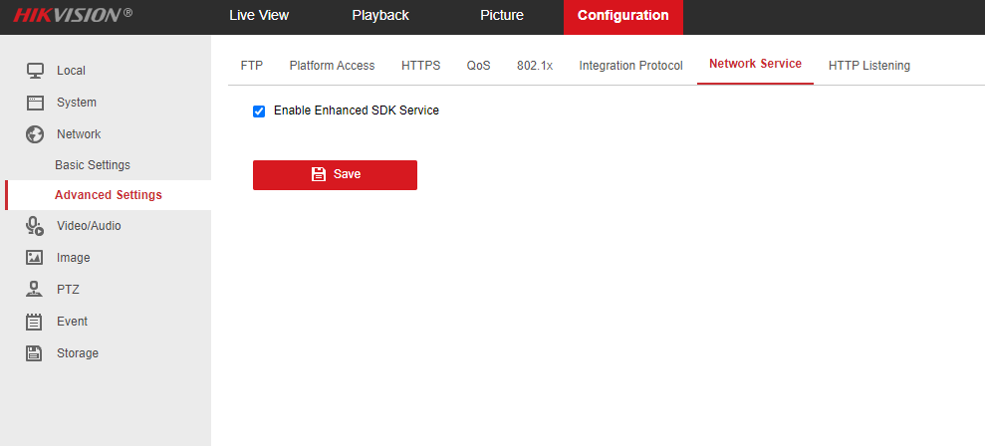The height and width of the screenshot is (446, 985).
Task: Click the Network globe icon
Action: click(35, 134)
